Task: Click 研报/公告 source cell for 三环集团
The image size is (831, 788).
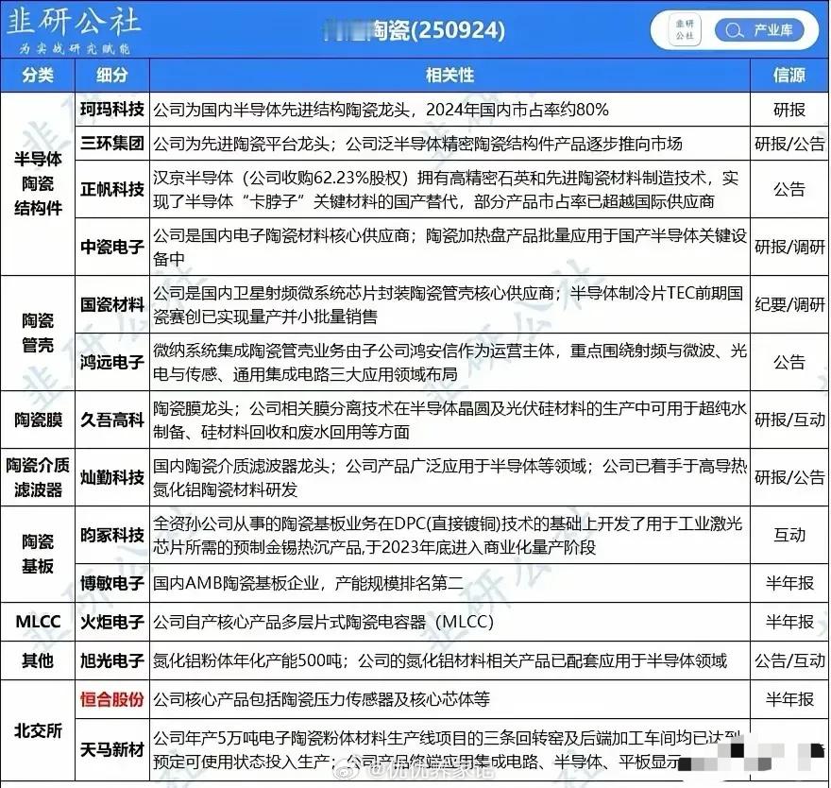Action: 789,144
